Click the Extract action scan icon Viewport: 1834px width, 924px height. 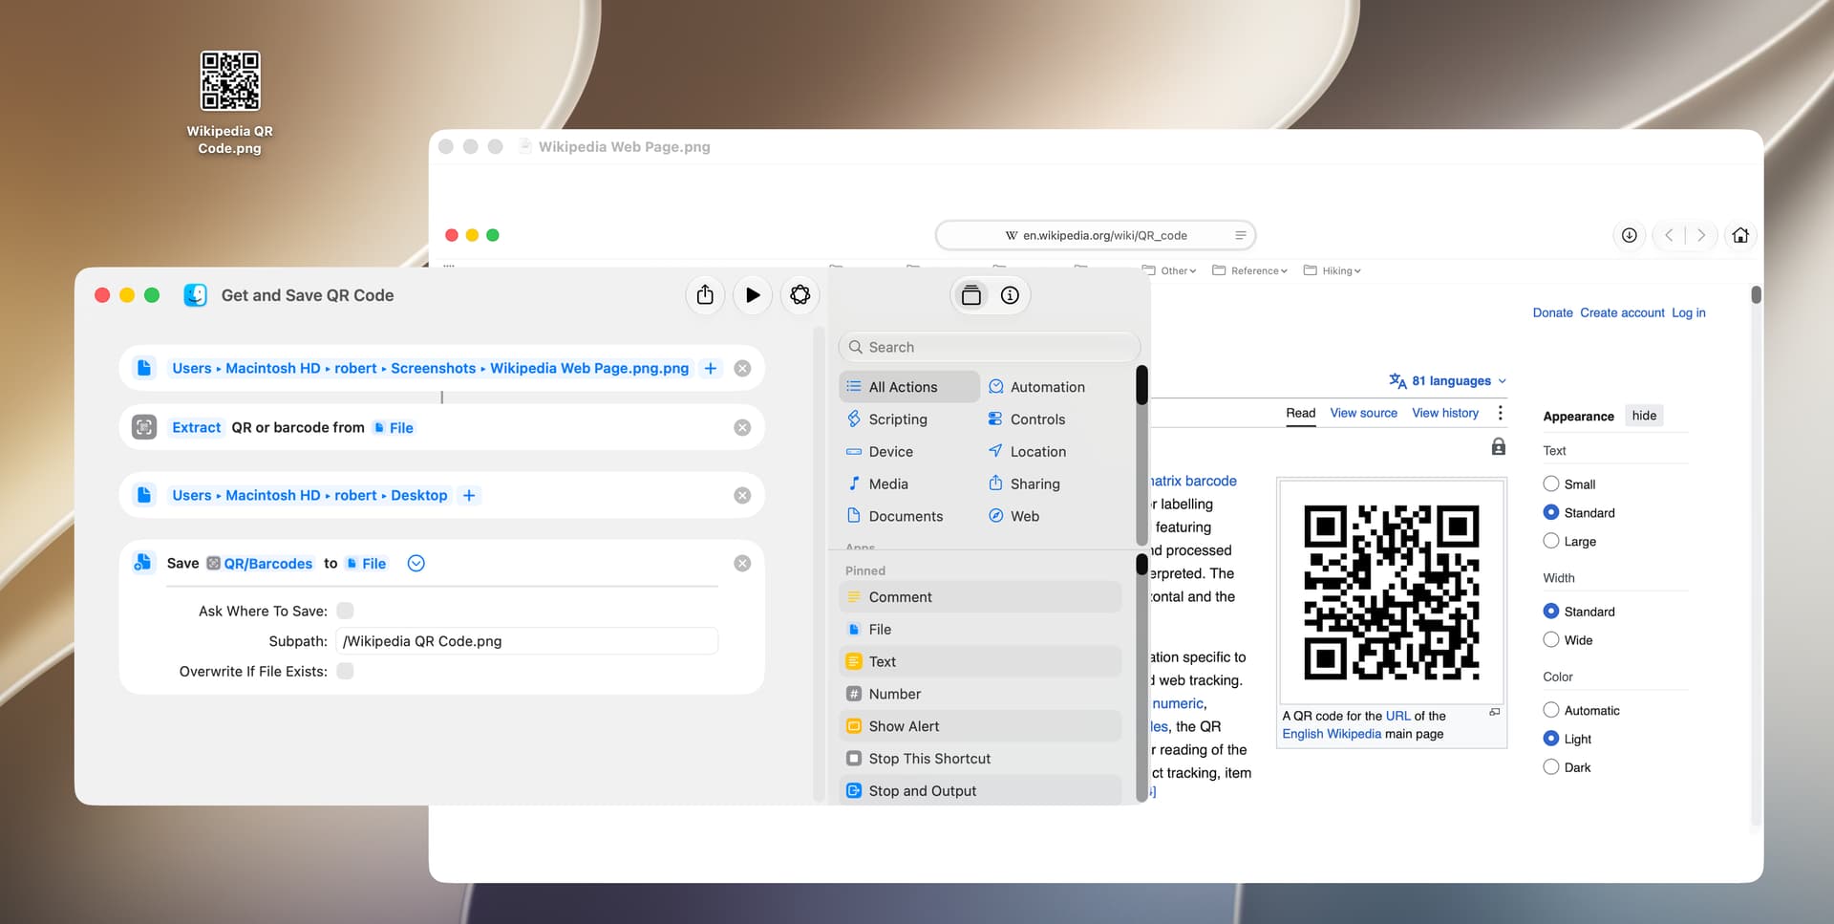tap(144, 427)
